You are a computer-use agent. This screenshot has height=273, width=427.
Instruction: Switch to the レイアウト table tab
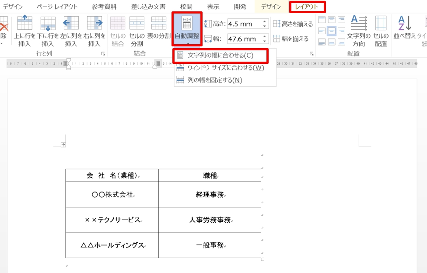click(x=307, y=7)
